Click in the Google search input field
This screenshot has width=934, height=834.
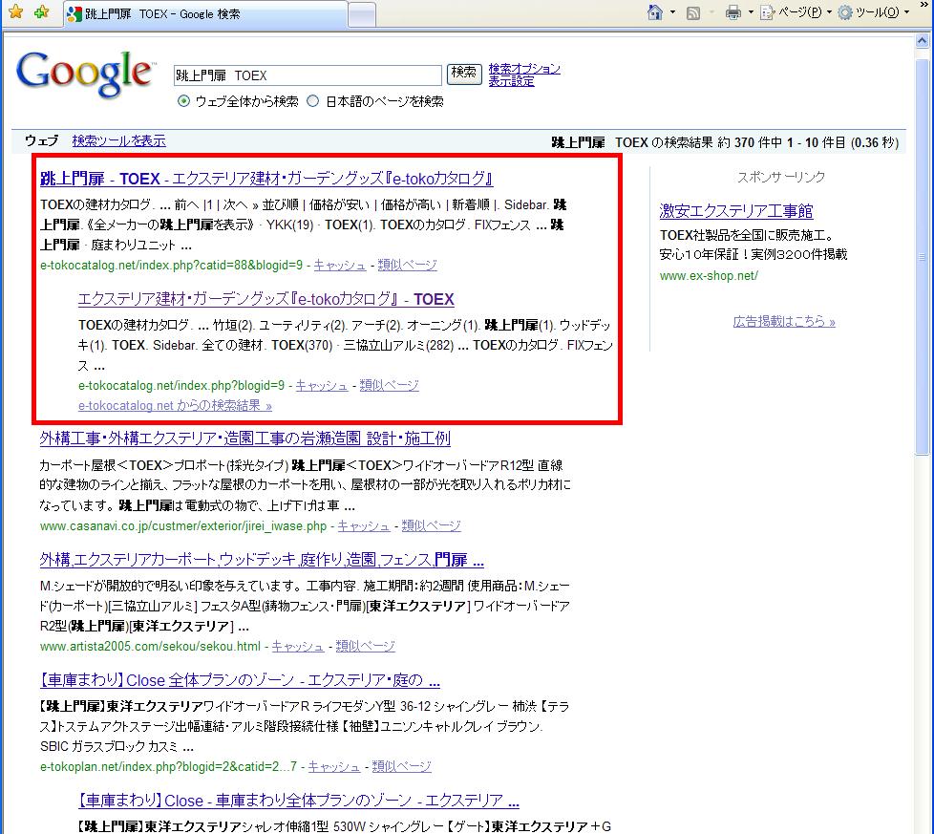(x=308, y=75)
